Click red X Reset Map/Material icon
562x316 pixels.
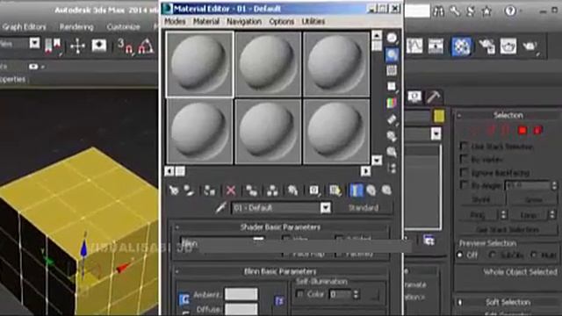(x=231, y=190)
